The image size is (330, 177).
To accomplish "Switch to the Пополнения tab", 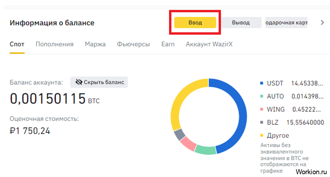I will tap(54, 44).
